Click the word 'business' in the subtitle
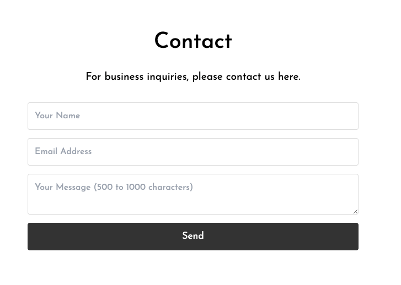The image size is (401, 285). click(124, 76)
